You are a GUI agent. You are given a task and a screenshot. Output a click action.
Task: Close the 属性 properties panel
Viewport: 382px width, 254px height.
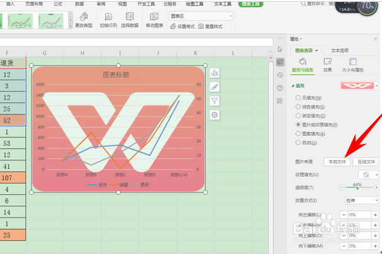pyautogui.click(x=376, y=39)
